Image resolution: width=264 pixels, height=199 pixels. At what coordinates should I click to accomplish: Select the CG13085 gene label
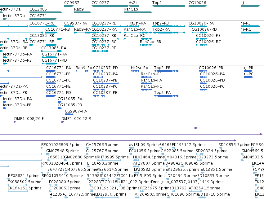click(38, 9)
